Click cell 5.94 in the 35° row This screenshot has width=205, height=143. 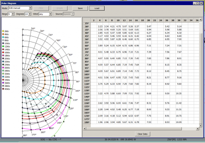pos(149,30)
